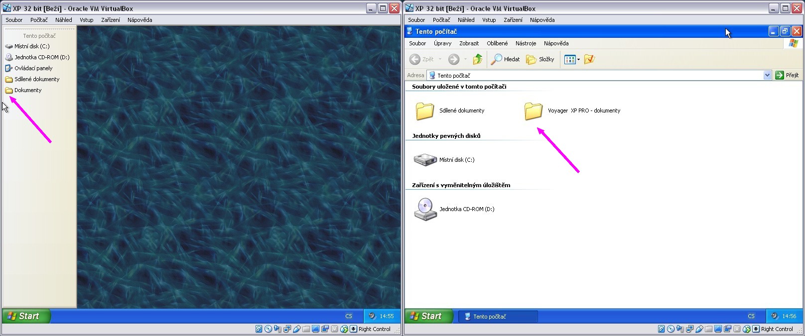Open the Sdílené dokumenty folder in Explorer window
The width and height of the screenshot is (805, 336).
click(x=425, y=111)
